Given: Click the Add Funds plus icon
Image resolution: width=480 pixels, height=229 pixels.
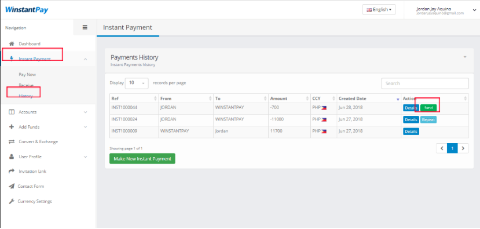Looking at the screenshot, I should click(x=12, y=127).
